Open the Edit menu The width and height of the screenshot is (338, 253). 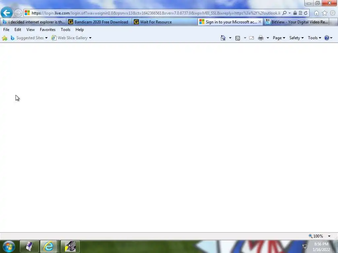(18, 30)
